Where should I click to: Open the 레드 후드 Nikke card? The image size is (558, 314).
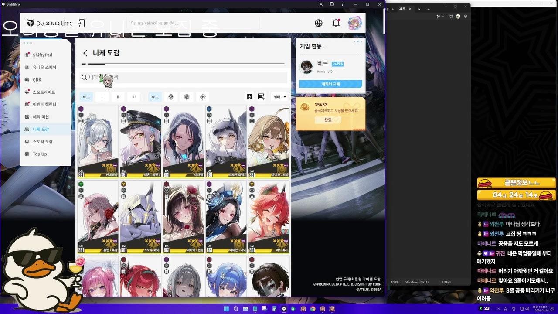[269, 217]
